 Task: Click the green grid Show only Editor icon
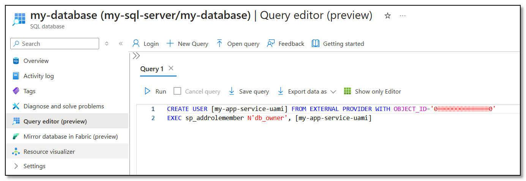click(348, 91)
